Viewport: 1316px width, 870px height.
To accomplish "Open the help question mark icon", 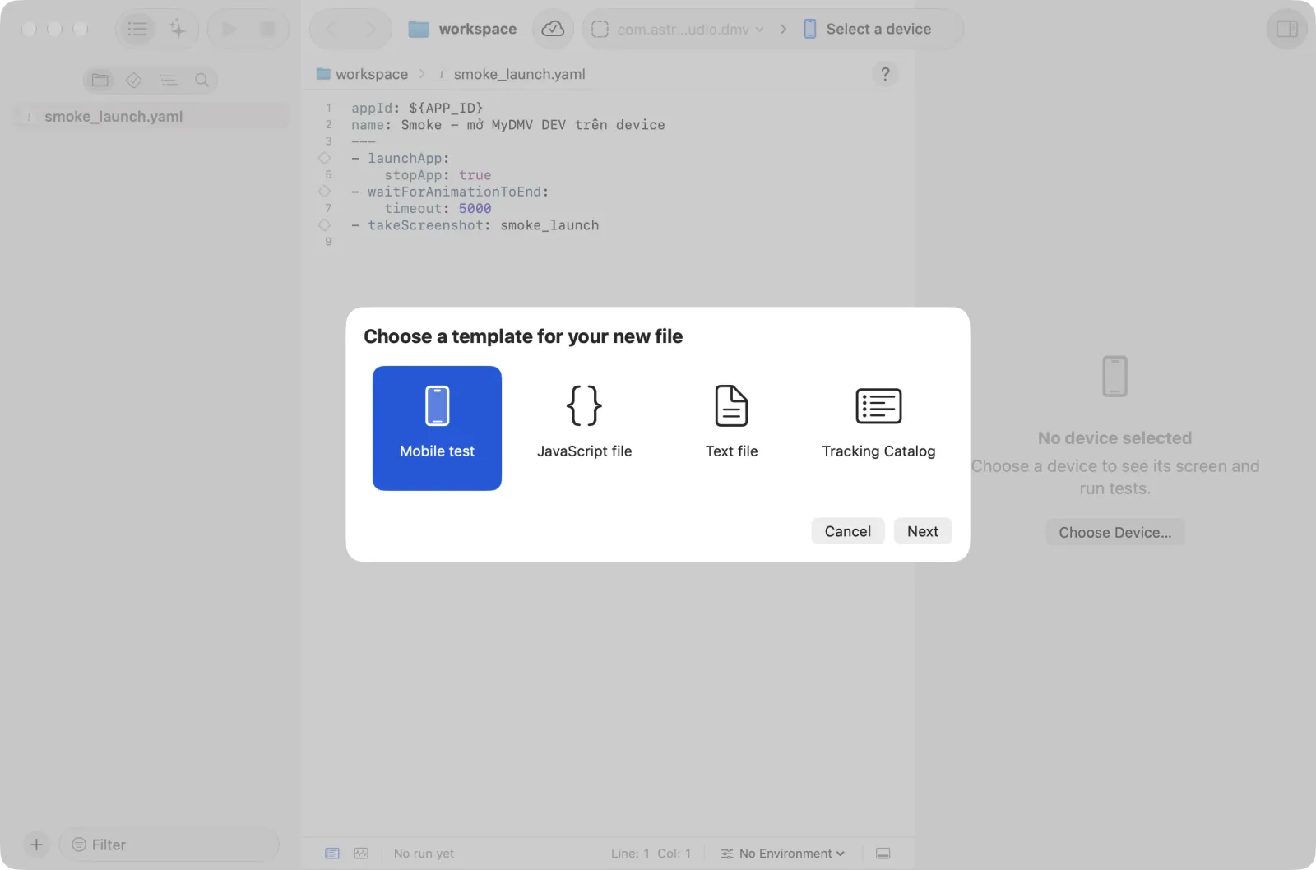I will point(885,74).
